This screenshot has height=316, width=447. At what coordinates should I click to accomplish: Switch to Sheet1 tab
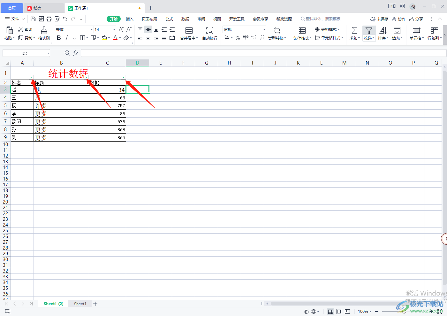tap(80, 304)
